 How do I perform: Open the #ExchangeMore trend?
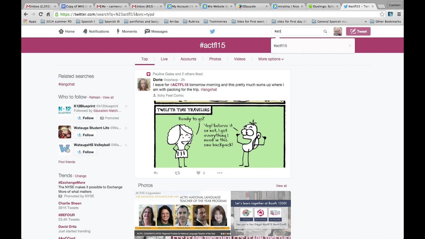point(72,183)
